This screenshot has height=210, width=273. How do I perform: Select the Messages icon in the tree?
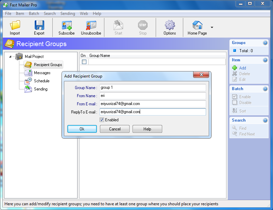pos(28,73)
